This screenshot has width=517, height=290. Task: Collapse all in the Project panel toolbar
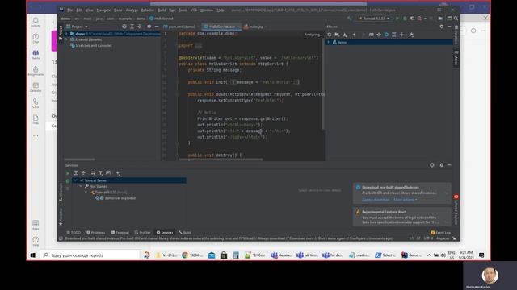(140, 27)
